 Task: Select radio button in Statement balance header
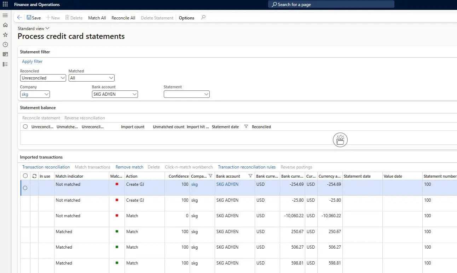tap(25, 126)
